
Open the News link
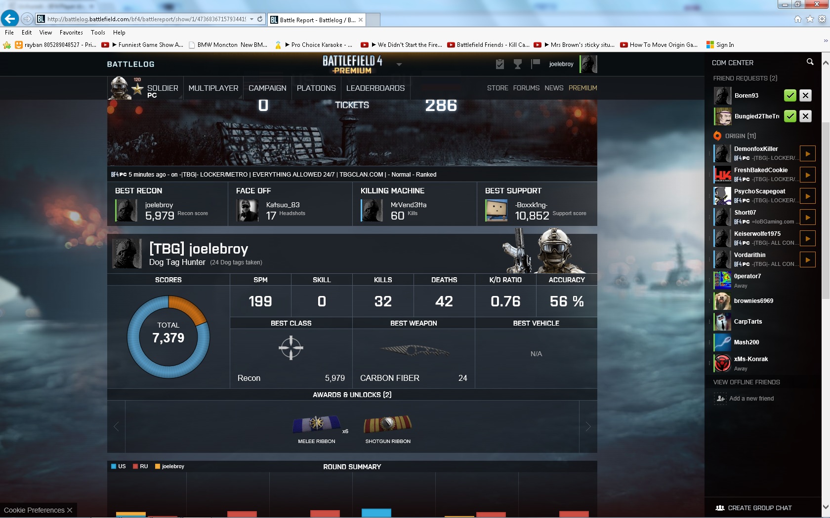pos(554,88)
